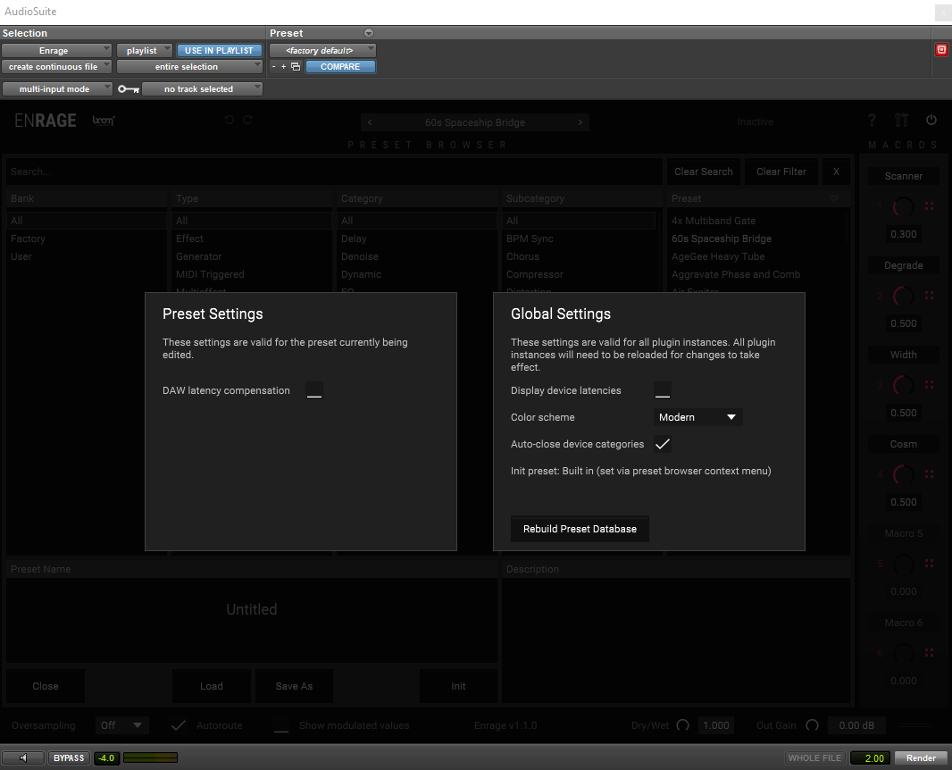
Task: Click the key input icon
Action: click(129, 89)
